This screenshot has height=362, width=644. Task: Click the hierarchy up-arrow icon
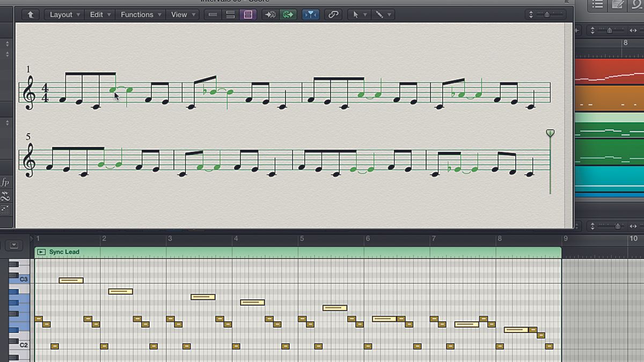30,14
